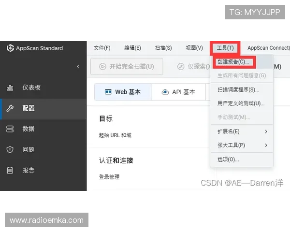
Task: Click the 仅探索 button
Action: point(193,66)
